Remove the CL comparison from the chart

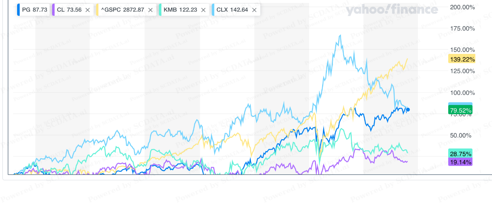pyautogui.click(x=87, y=10)
